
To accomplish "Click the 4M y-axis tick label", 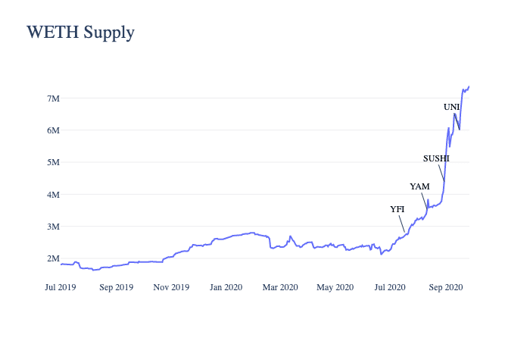I will pos(54,195).
